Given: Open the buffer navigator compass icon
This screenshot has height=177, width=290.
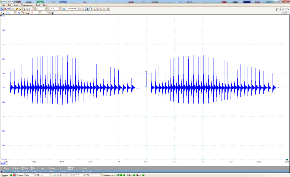Looking at the screenshot, I should tap(83, 9).
